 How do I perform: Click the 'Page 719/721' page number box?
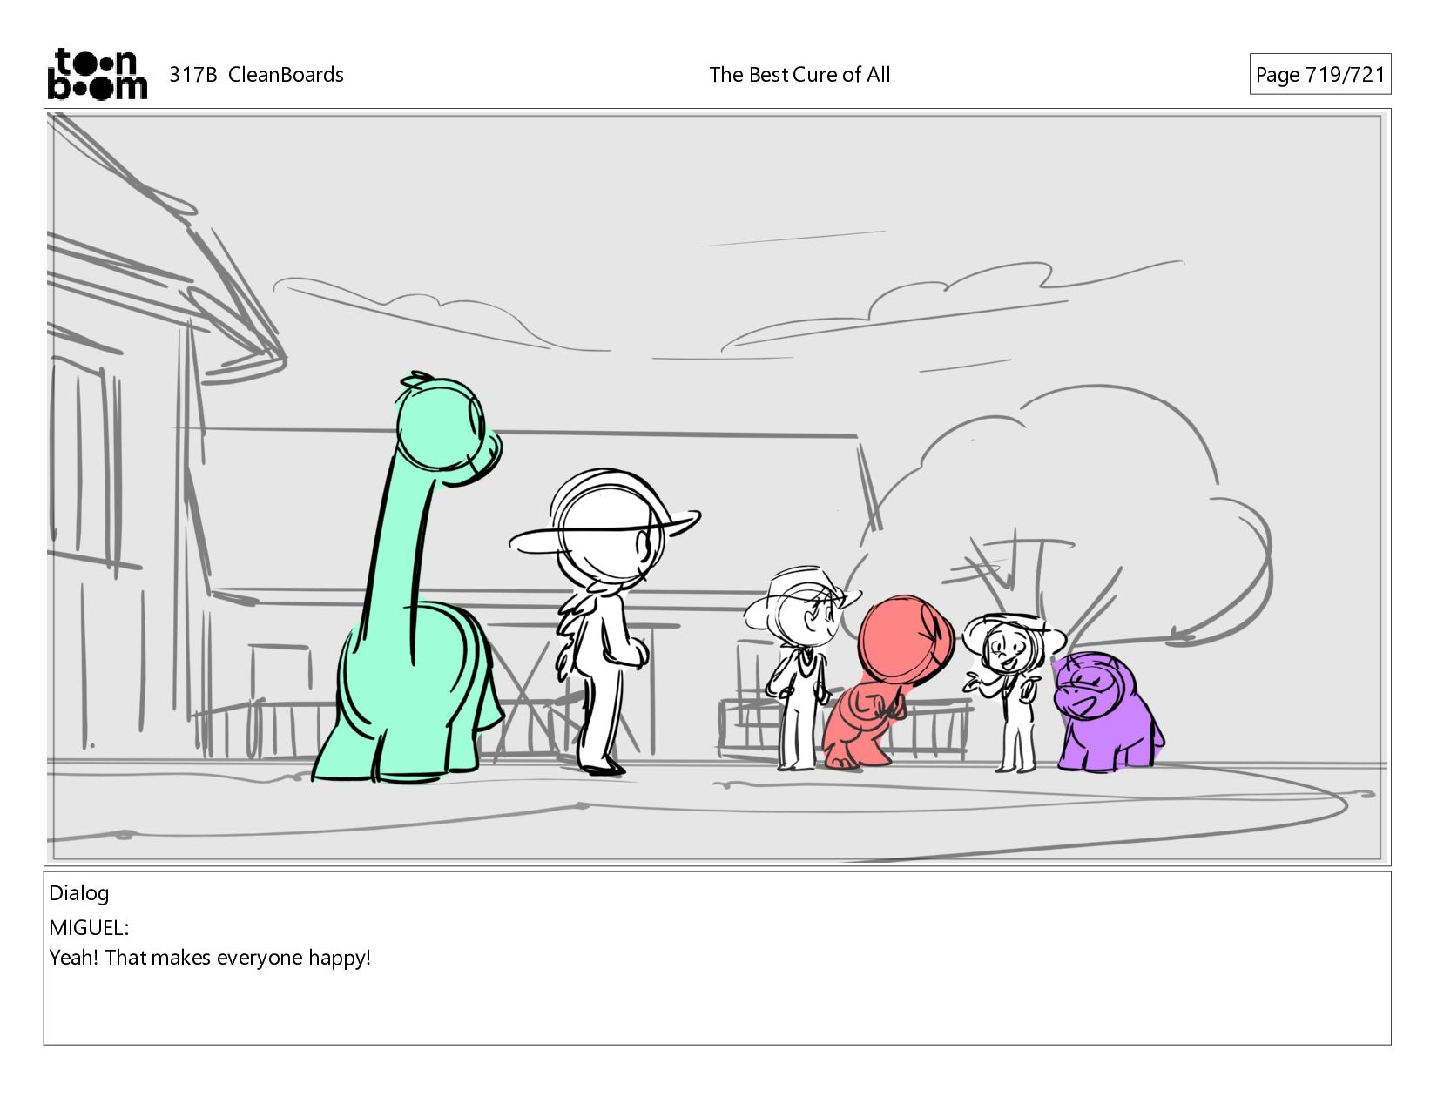pos(1320,74)
